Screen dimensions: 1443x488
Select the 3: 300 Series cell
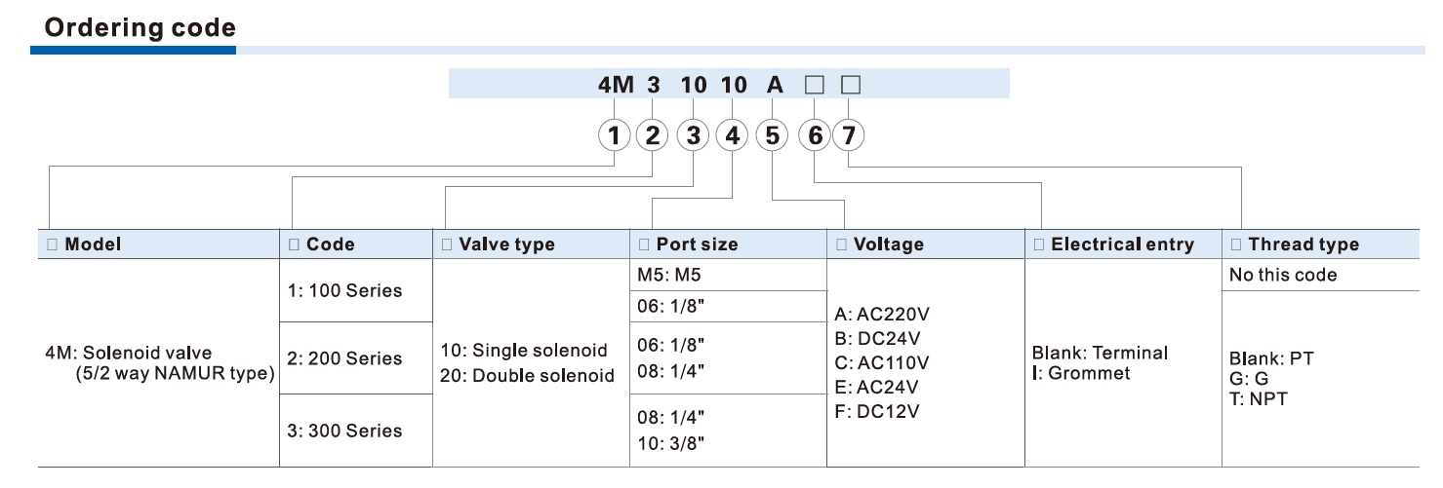click(344, 431)
